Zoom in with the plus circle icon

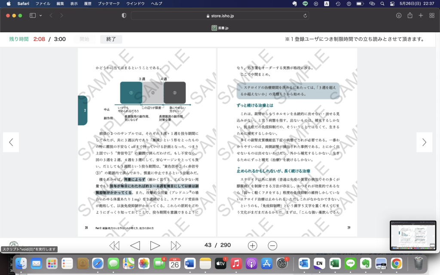point(253,245)
